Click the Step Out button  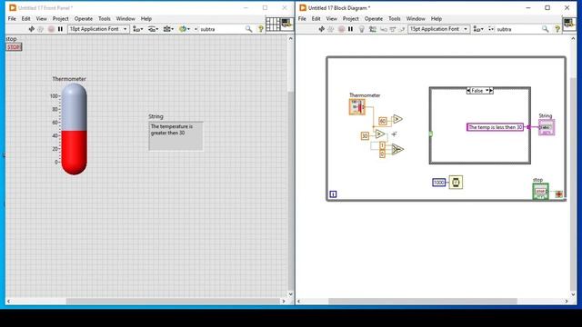[402, 29]
